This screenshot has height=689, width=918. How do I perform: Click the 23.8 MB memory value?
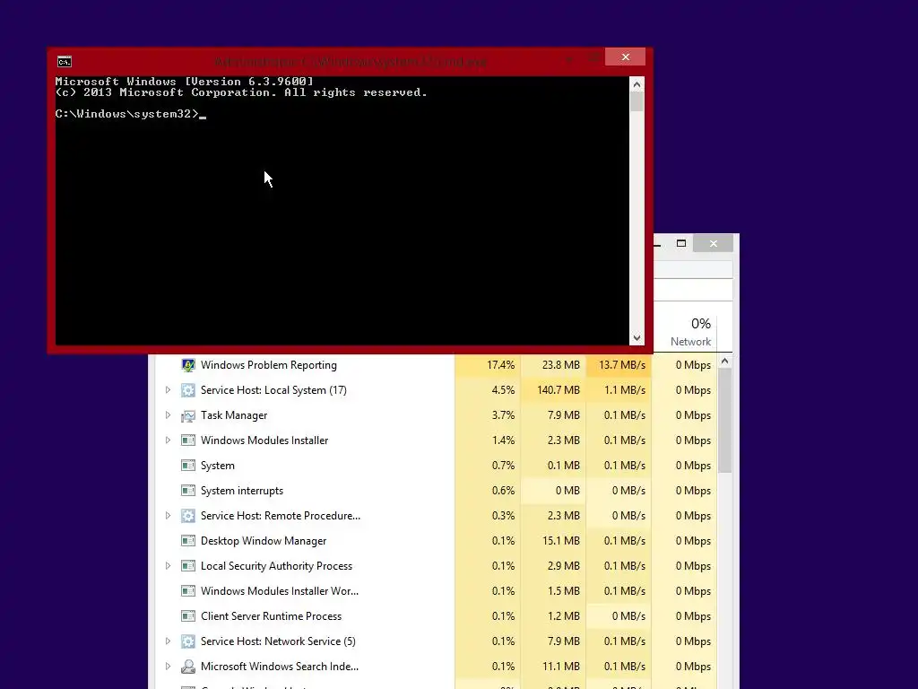(561, 365)
